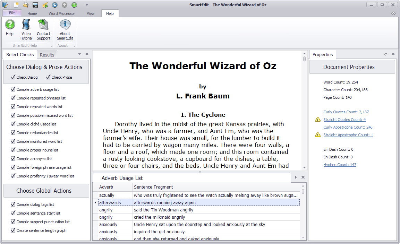Image resolution: width=400 pixels, height=244 pixels.
Task: Click the adverb list vertical scrollbar
Action: 303,215
